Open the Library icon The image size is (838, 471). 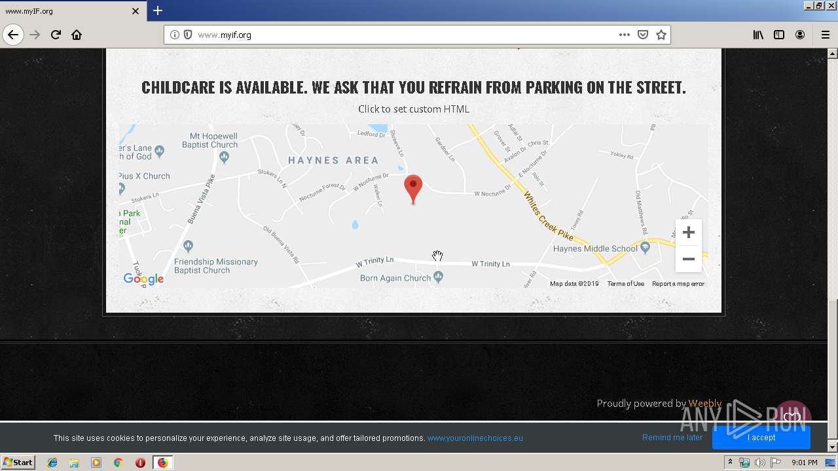tap(758, 35)
